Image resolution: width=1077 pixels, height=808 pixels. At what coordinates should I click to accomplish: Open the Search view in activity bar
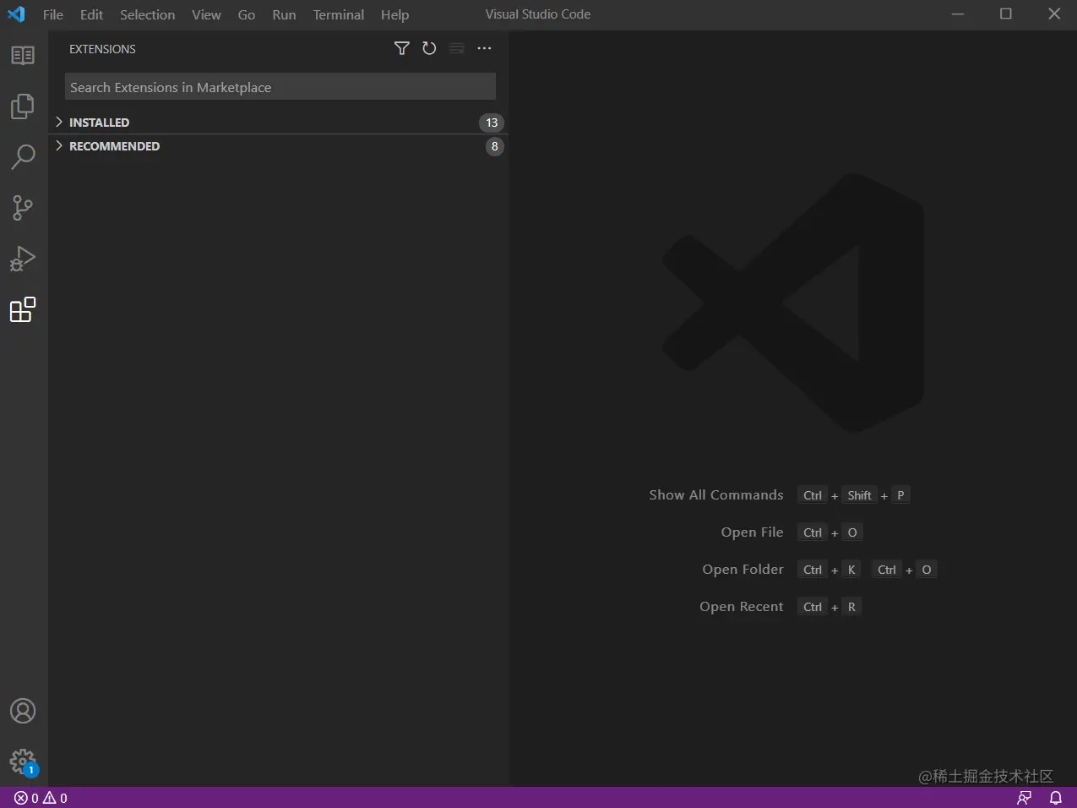pyautogui.click(x=23, y=157)
